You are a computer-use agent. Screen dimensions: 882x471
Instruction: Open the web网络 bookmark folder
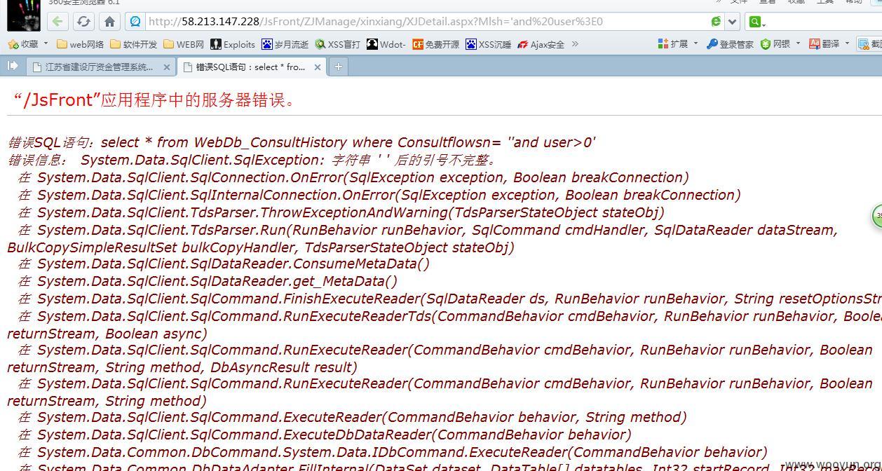coord(80,44)
